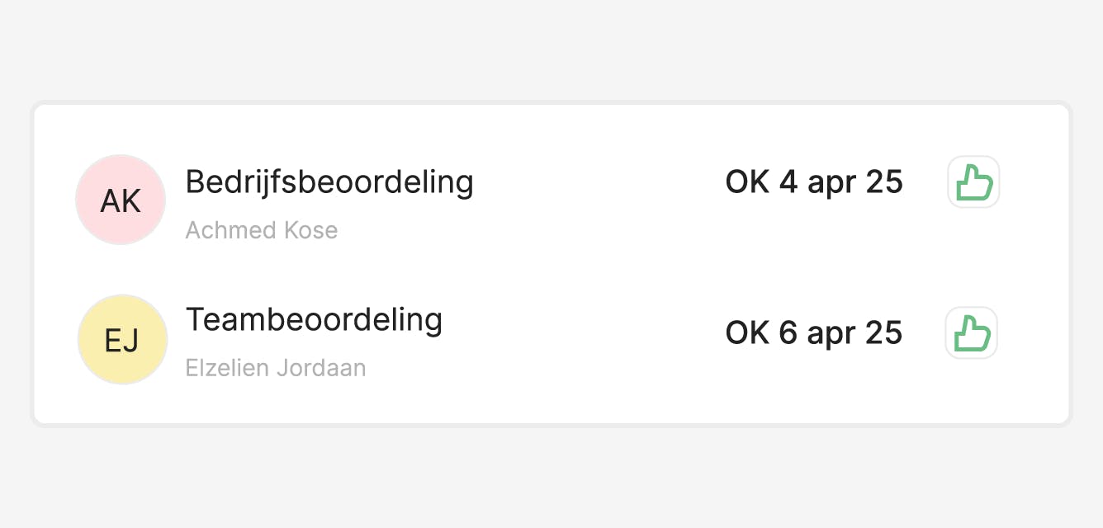The height and width of the screenshot is (528, 1103).
Task: Open the Bedrijfsbeoordeling review title
Action: pyautogui.click(x=329, y=181)
